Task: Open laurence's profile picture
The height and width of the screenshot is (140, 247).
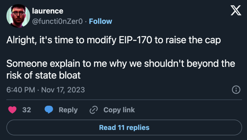Action: [18, 16]
